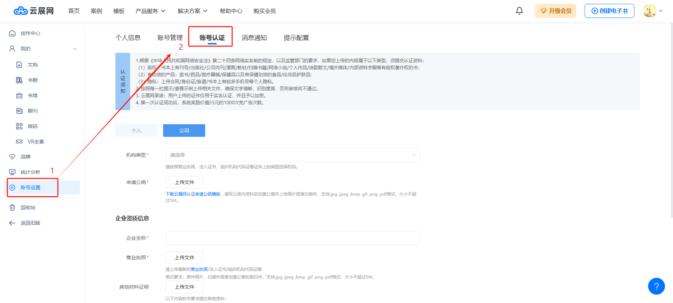
Task: Select 公司 certification type
Action: (184, 131)
